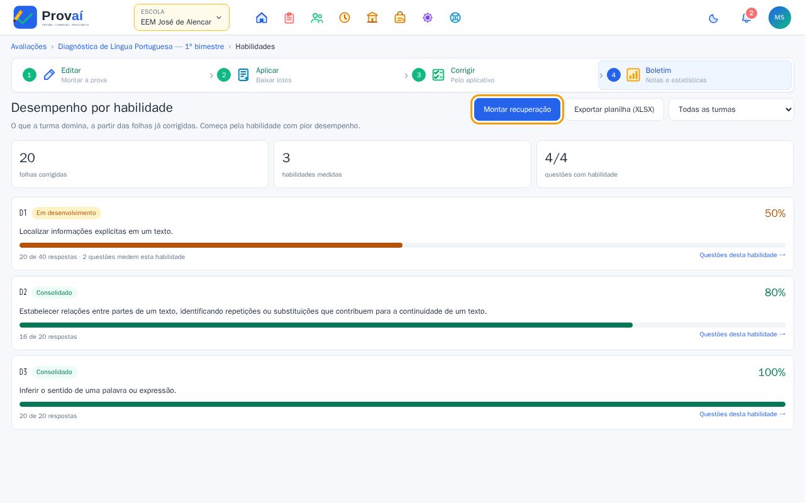
Task: Open the school building icon
Action: (372, 18)
